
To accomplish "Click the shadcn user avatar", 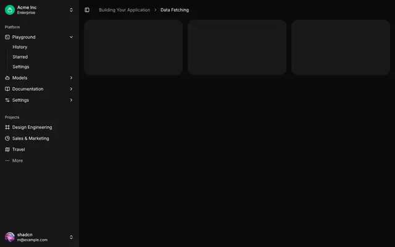I will pyautogui.click(x=10, y=237).
